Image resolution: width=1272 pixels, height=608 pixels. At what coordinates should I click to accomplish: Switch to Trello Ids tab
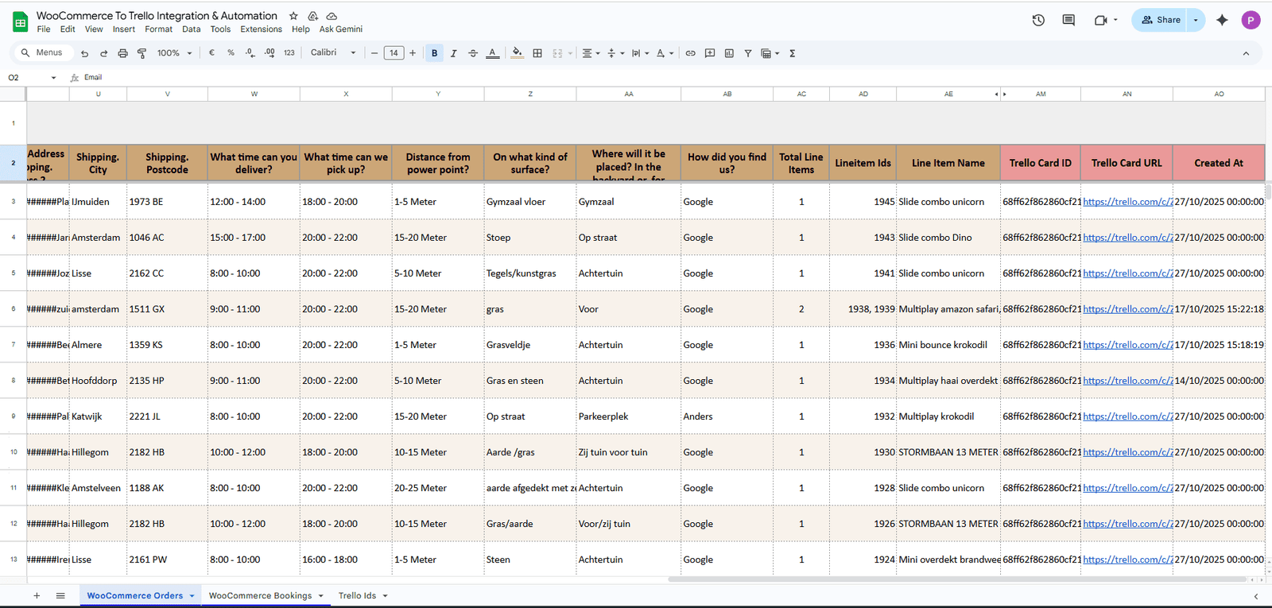357,595
